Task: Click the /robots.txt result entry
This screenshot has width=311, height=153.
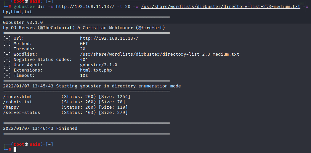Action: tap(18, 102)
